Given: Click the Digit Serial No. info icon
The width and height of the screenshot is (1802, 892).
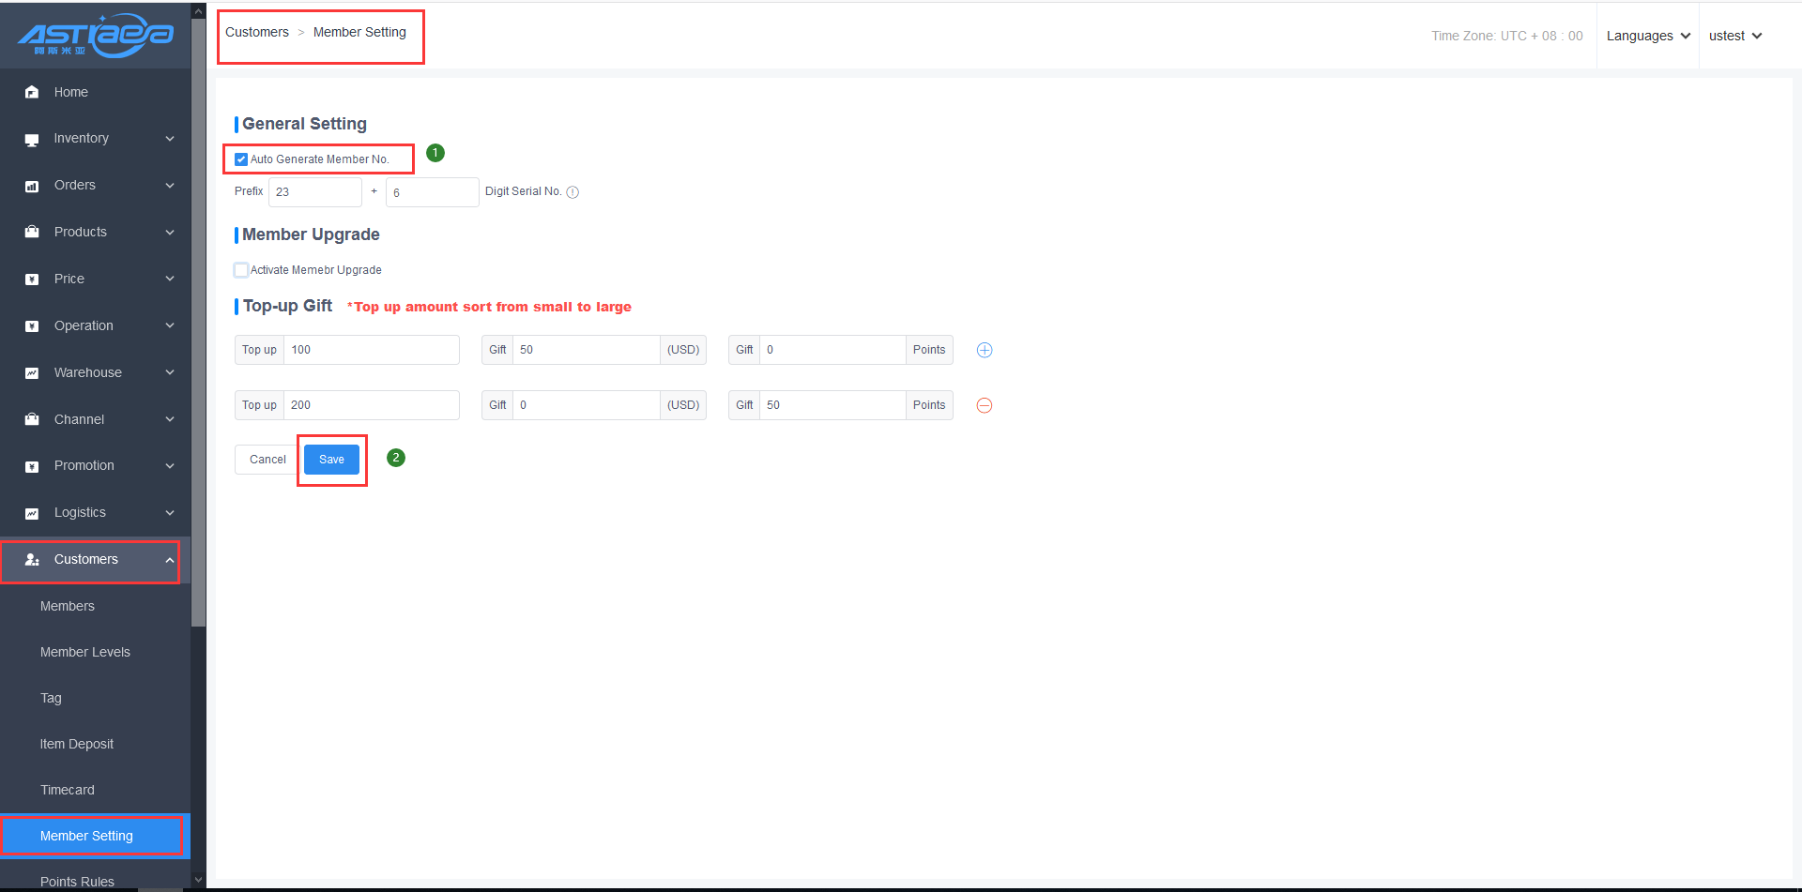Looking at the screenshot, I should pyautogui.click(x=573, y=192).
